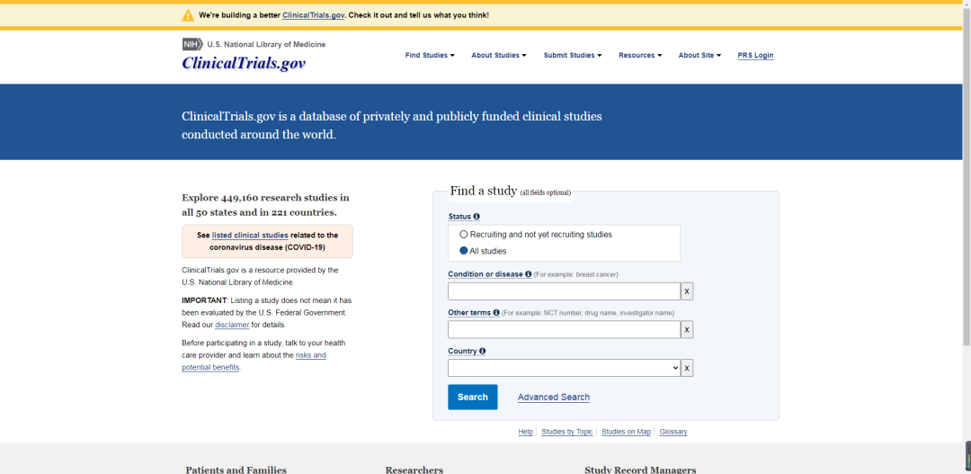Select Recruiting and not yet recruiting studies
This screenshot has width=971, height=474.
[464, 235]
